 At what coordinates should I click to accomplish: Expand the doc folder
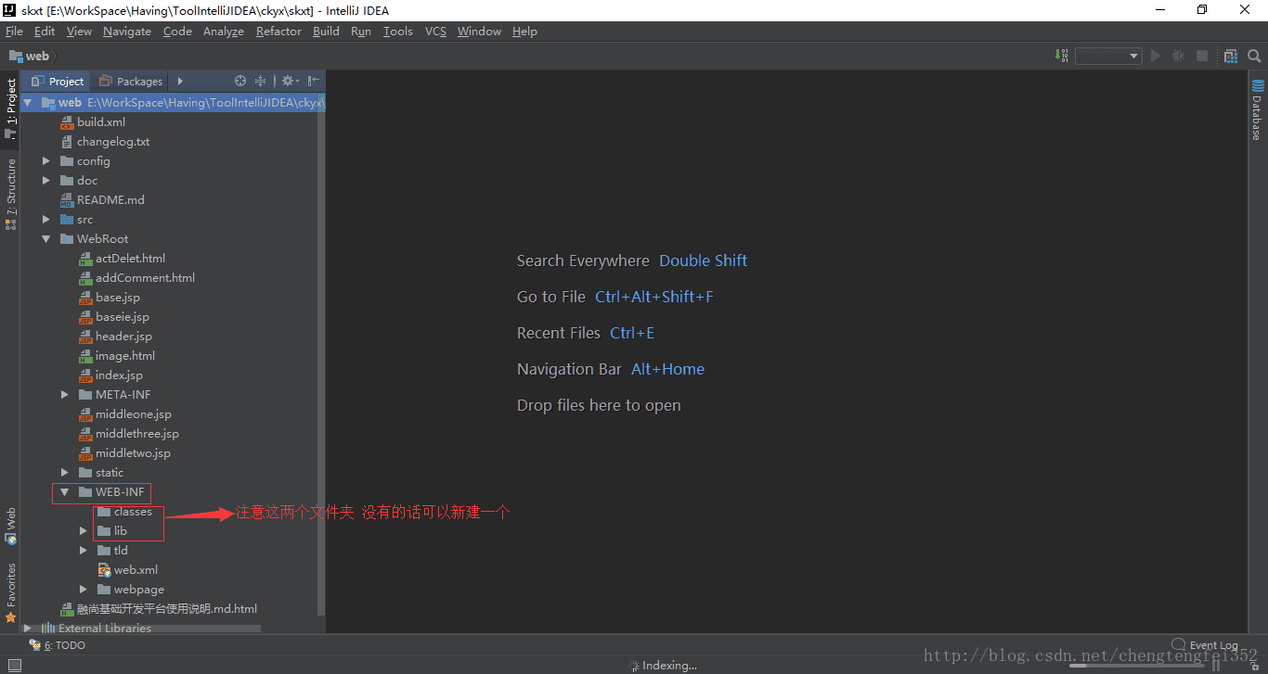(46, 181)
